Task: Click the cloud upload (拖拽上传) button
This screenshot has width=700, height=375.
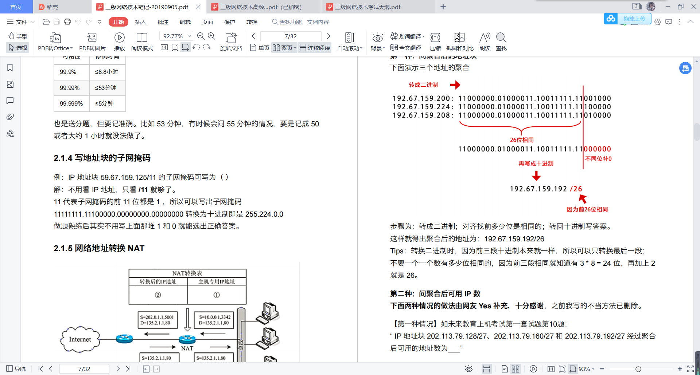Action: [x=627, y=19]
